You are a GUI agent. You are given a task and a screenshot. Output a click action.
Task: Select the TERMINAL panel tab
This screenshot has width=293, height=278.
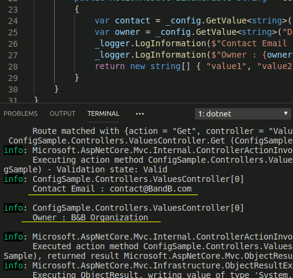tap(103, 113)
